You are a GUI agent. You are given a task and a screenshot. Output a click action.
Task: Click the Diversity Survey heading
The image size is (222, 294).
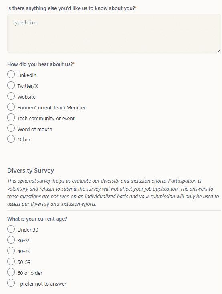(30, 171)
